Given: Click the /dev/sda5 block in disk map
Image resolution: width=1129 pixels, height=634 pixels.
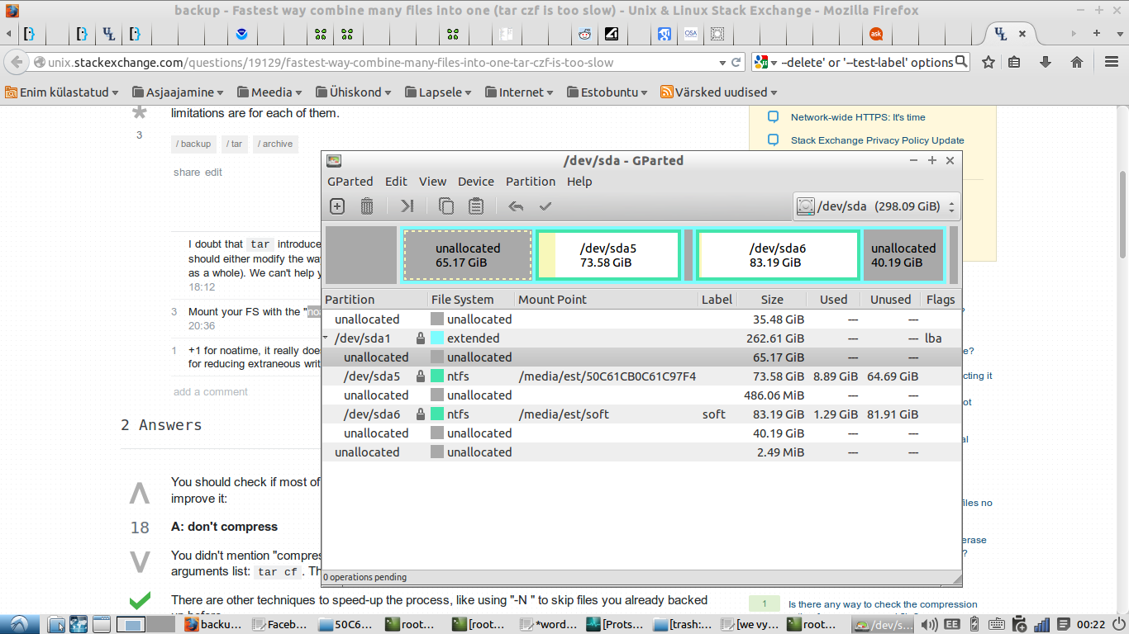Looking at the screenshot, I should click(609, 255).
